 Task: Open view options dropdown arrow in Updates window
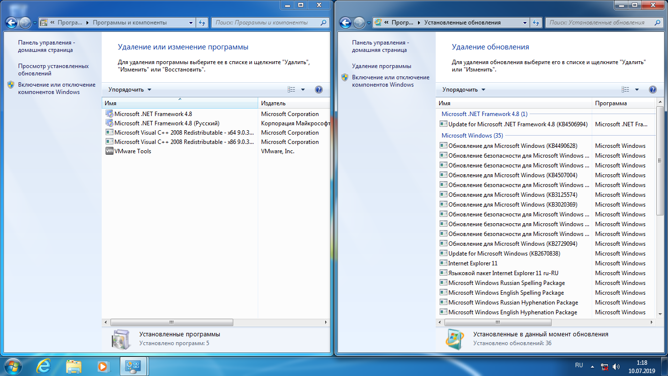[637, 90]
